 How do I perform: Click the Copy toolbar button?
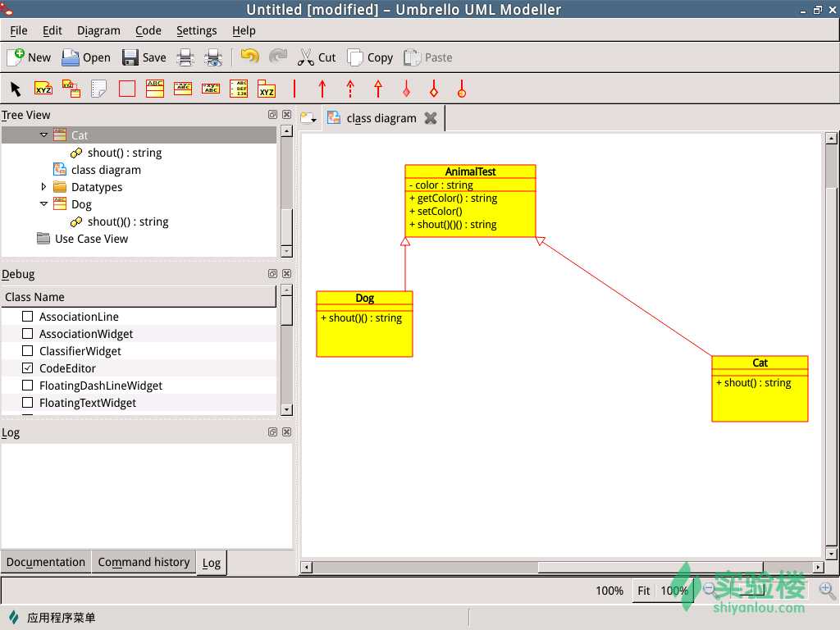(370, 57)
